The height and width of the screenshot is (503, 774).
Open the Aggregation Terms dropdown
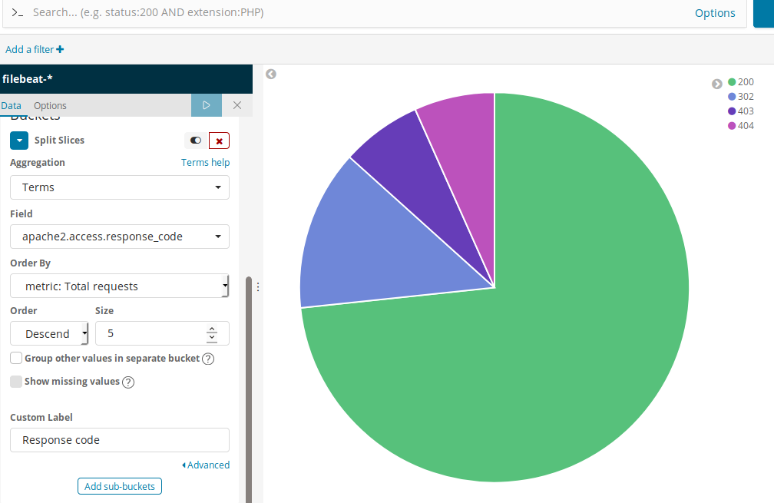[120, 187]
